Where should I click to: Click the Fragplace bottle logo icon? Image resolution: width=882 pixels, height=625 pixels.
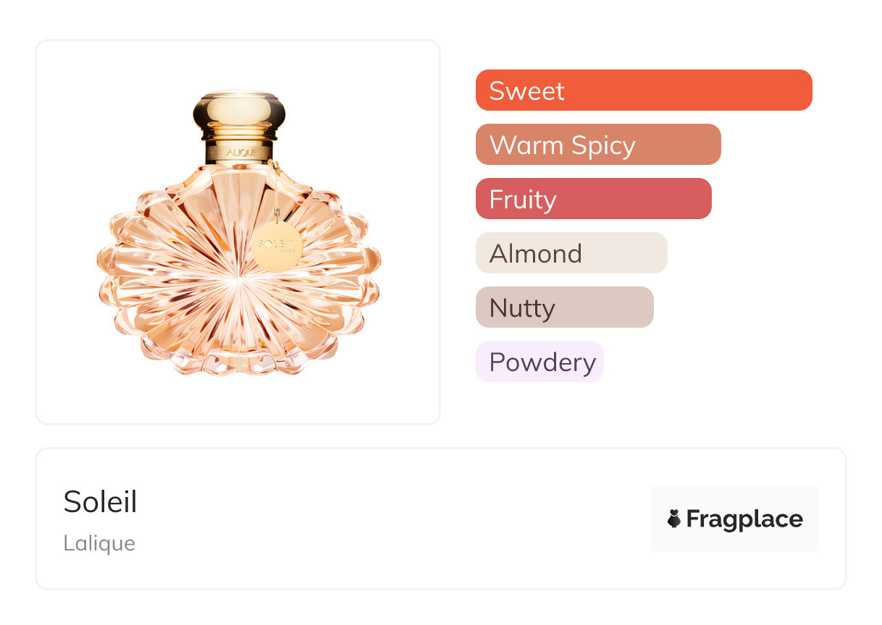click(674, 519)
